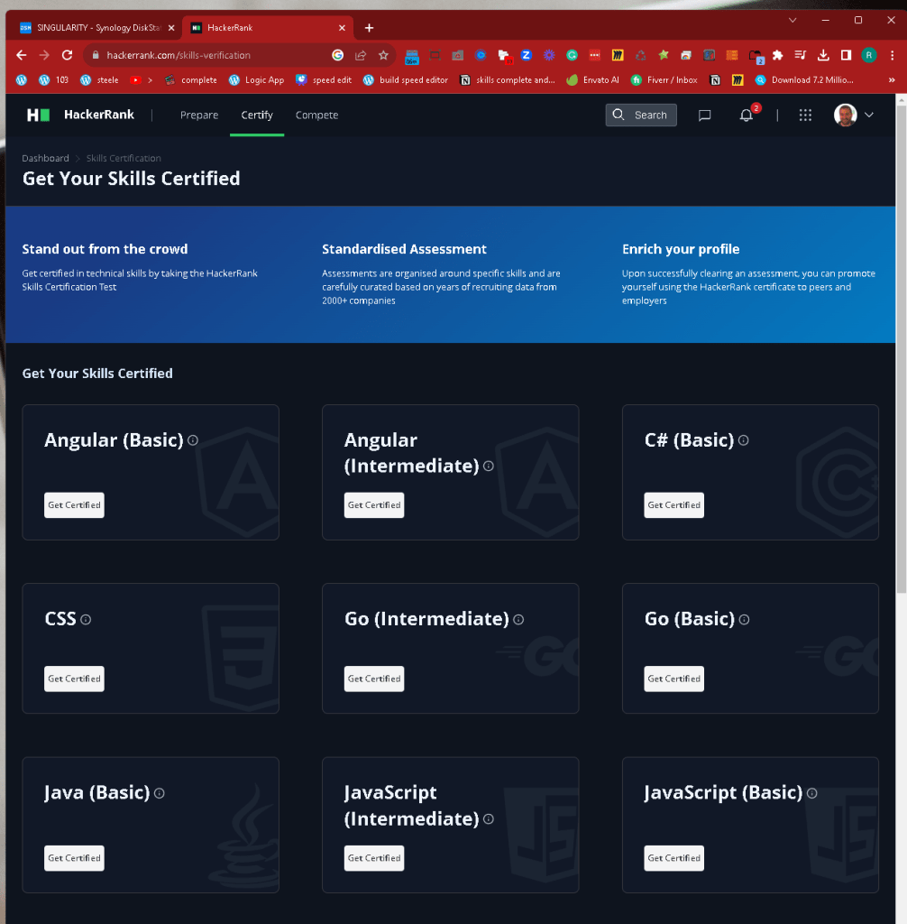Click the HackerRank search field
Screen dimensions: 907x924
click(x=641, y=115)
